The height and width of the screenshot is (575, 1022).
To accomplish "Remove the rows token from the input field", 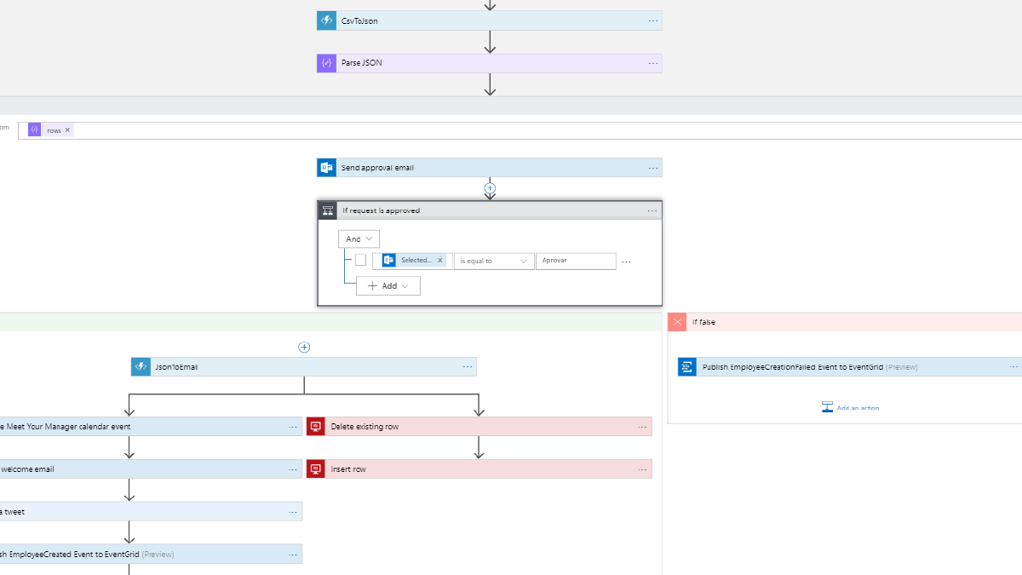I will coord(67,130).
